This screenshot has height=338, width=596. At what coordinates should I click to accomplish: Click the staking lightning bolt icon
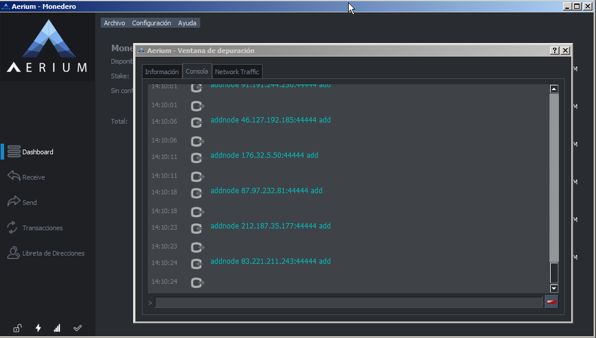(x=38, y=328)
